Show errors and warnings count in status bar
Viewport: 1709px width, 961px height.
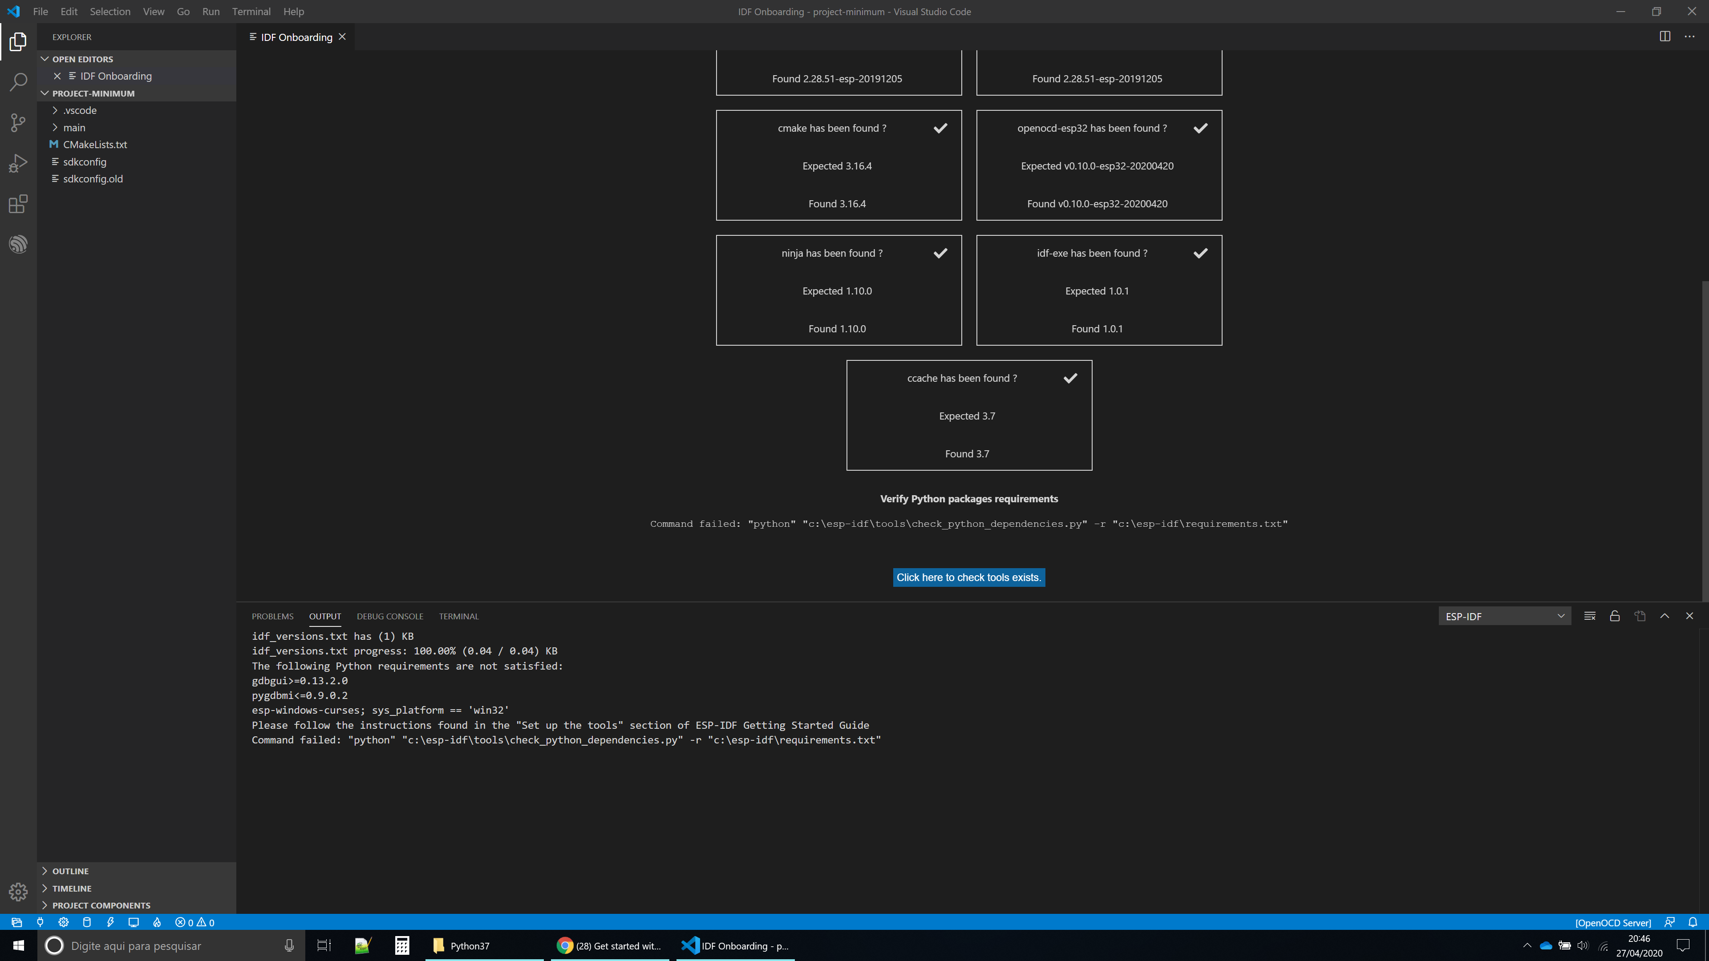pos(194,922)
